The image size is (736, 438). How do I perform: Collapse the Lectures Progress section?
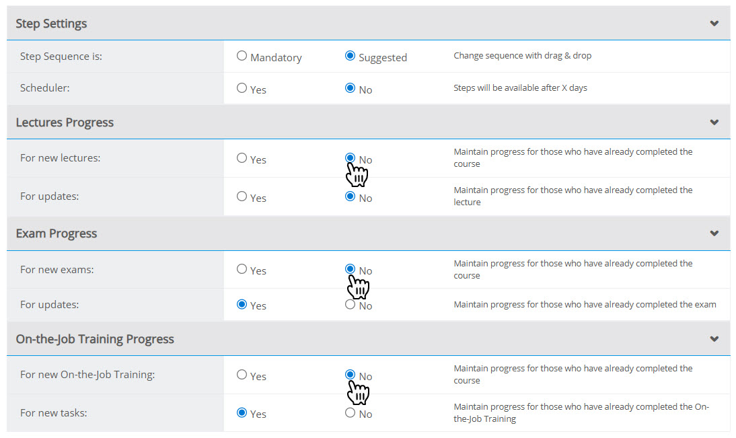click(714, 121)
